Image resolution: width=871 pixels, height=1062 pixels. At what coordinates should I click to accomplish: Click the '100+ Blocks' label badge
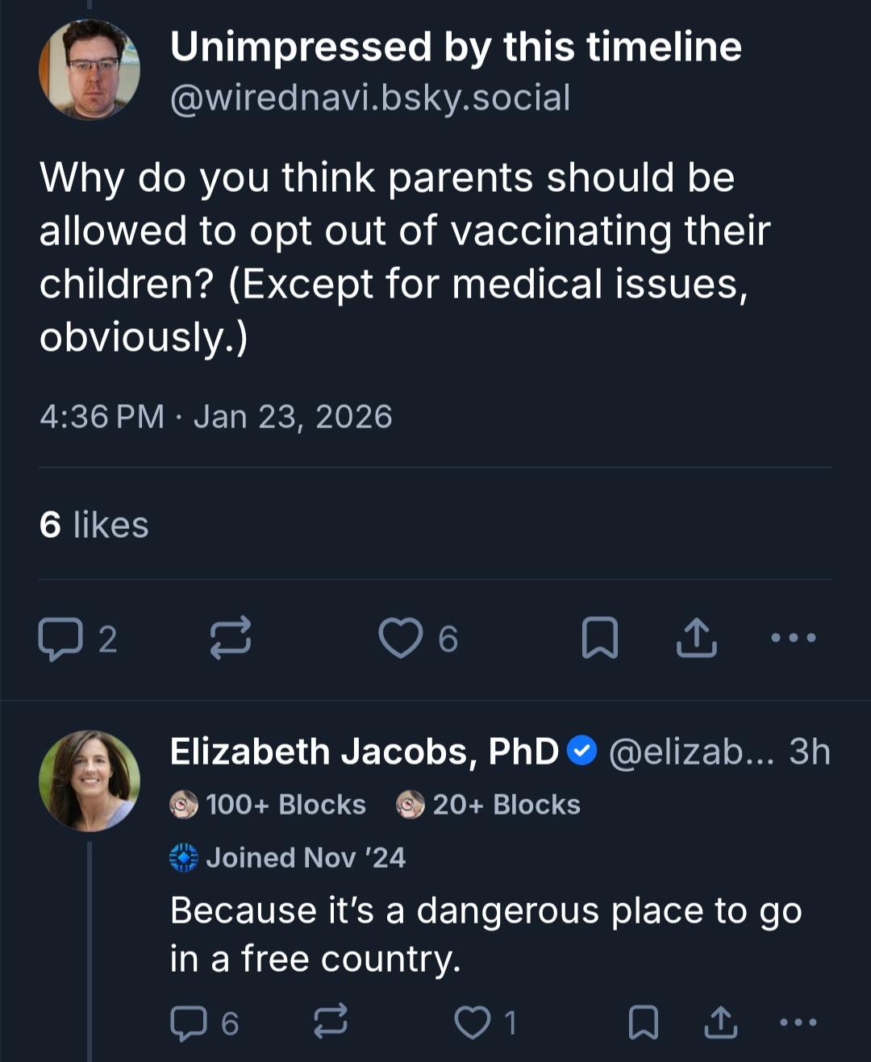269,805
